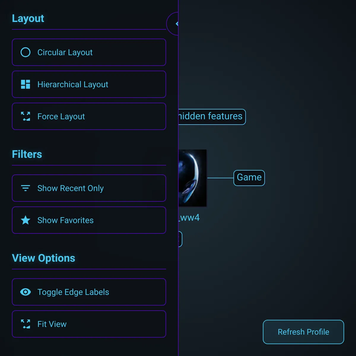
Task: Click the eye icon for edge labels
Action: [26, 292]
